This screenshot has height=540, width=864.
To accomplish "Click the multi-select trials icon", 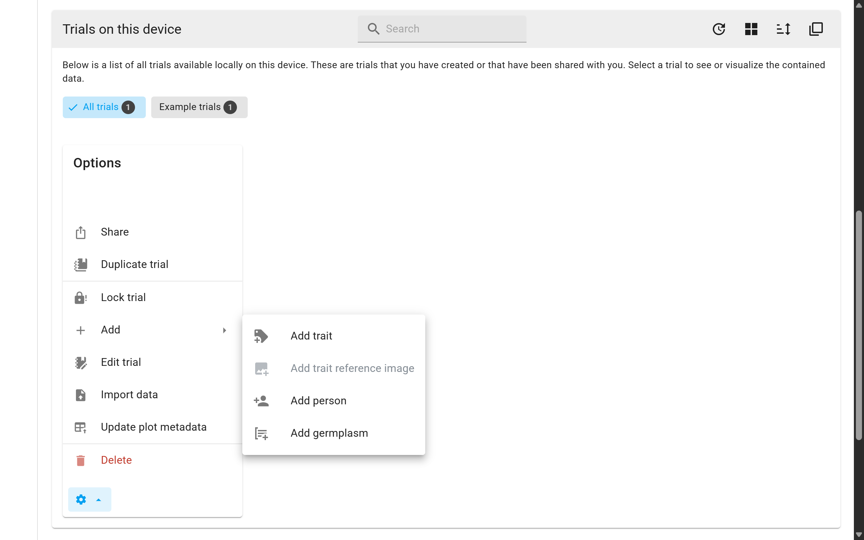I will tap(816, 29).
